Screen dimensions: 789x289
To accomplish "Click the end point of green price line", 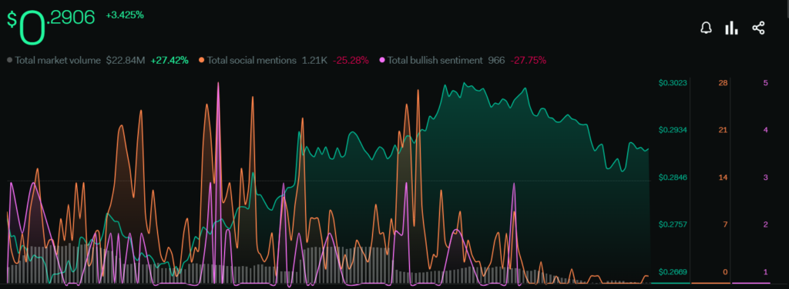I will 648,149.
